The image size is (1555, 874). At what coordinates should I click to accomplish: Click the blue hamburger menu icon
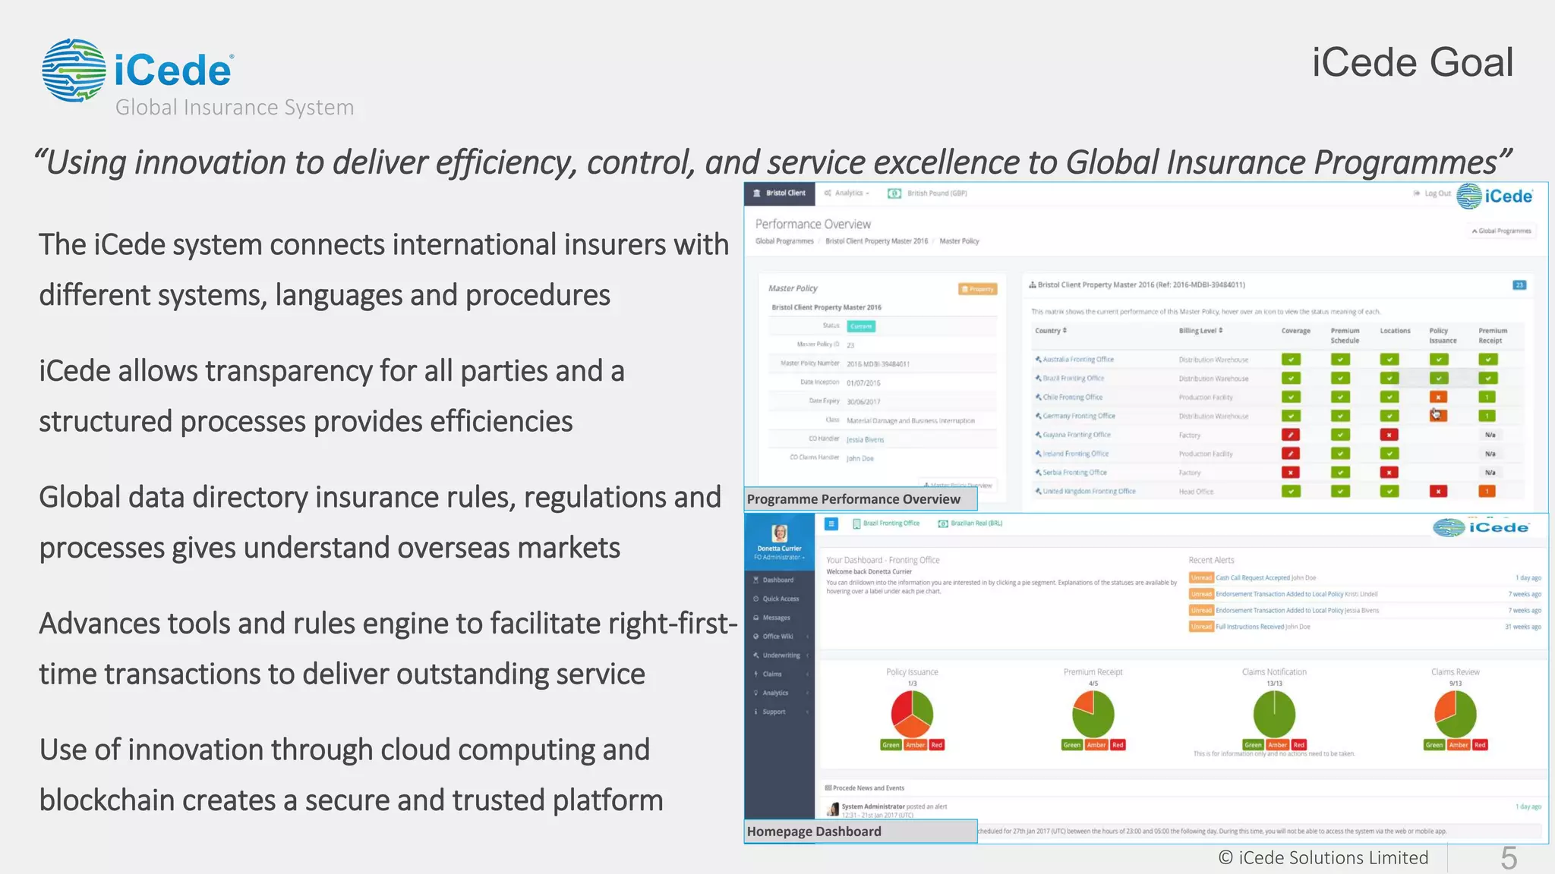point(831,523)
